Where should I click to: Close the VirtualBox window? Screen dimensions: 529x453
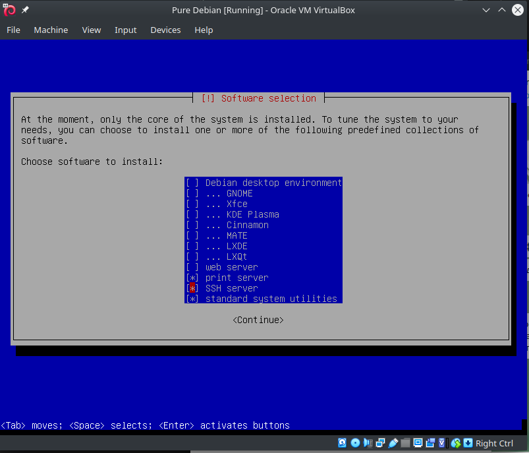(518, 10)
